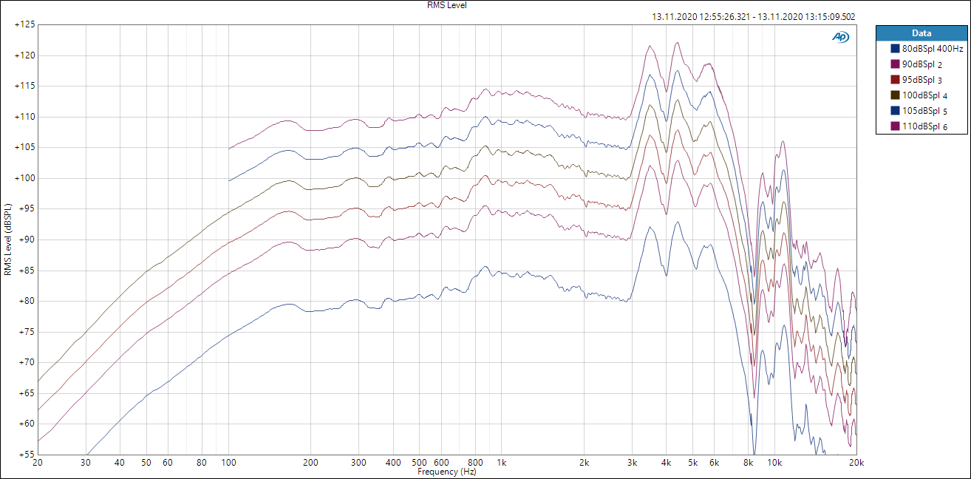
Task: Click the 100 frequency tick label
Action: [228, 463]
